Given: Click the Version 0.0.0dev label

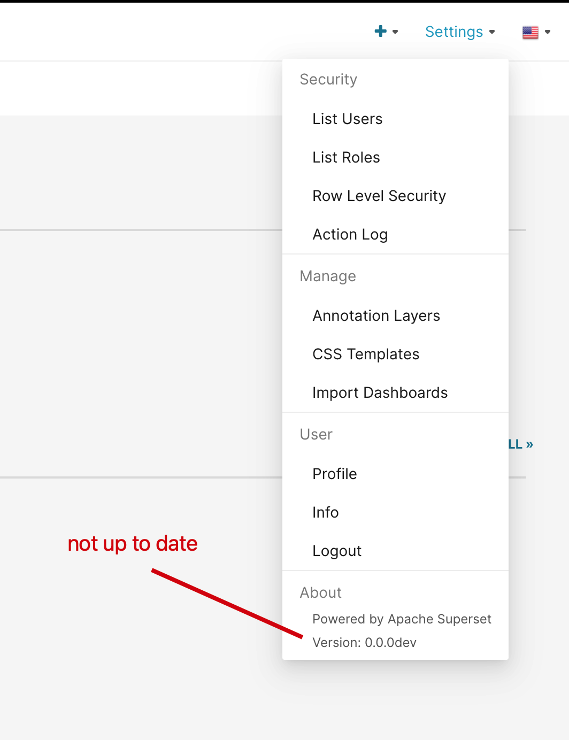Looking at the screenshot, I should [x=364, y=643].
